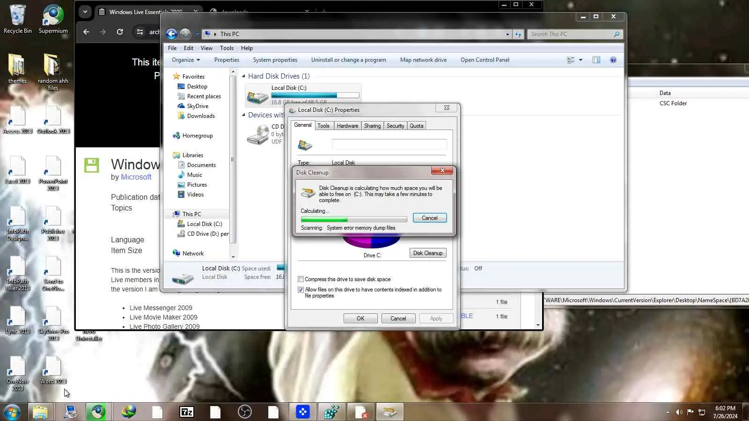Click the Local Disk (C:) capacity bar
This screenshot has width=749, height=421.
315,95
